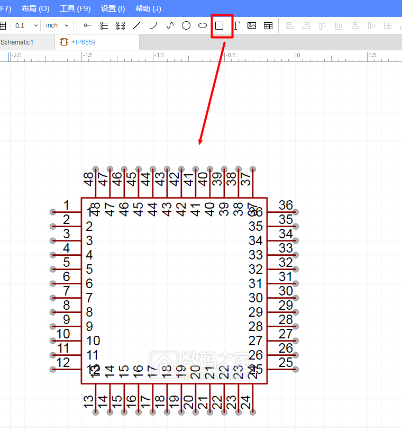Screen dimensions: 402x430
Task: Click the end point of left pin 6
Action: click(53, 283)
